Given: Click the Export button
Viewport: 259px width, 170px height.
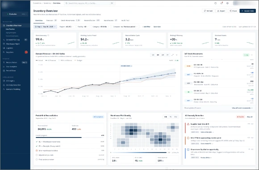Looking at the screenshot, I should pyautogui.click(x=221, y=11).
